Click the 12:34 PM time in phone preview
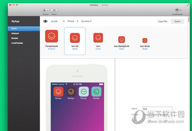Screen dimensions: 192x131 pos(78,84)
